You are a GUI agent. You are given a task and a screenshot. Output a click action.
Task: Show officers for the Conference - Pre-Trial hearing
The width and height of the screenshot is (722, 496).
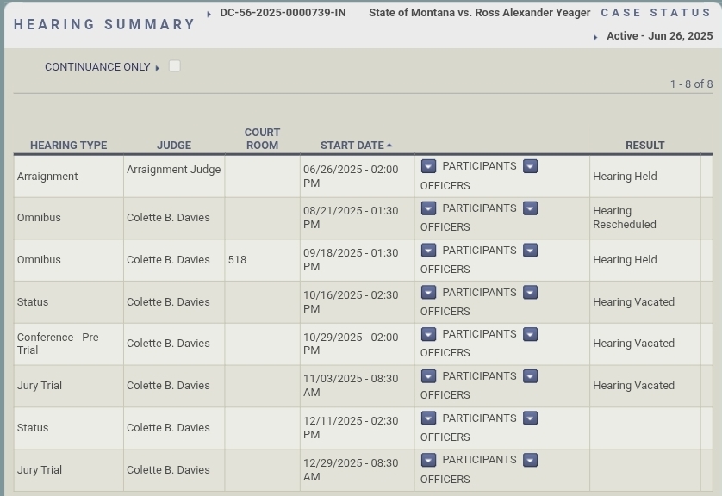[530, 334]
